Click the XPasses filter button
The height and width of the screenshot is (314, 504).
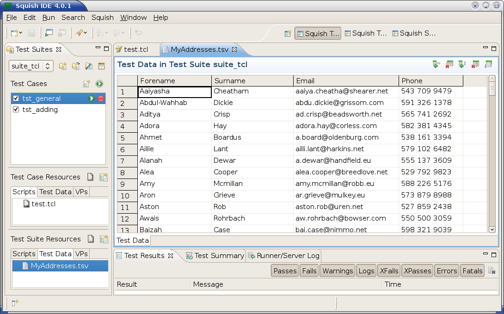point(417,271)
